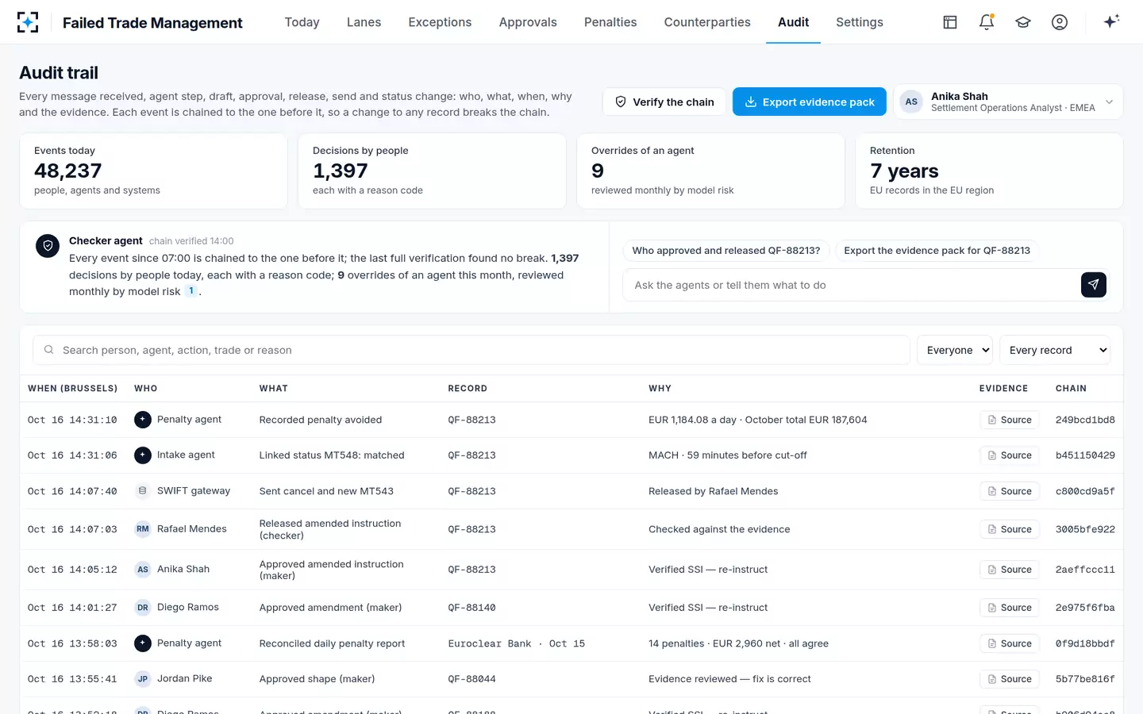Send the message to the agents
This screenshot has height=714, width=1143.
coord(1094,285)
